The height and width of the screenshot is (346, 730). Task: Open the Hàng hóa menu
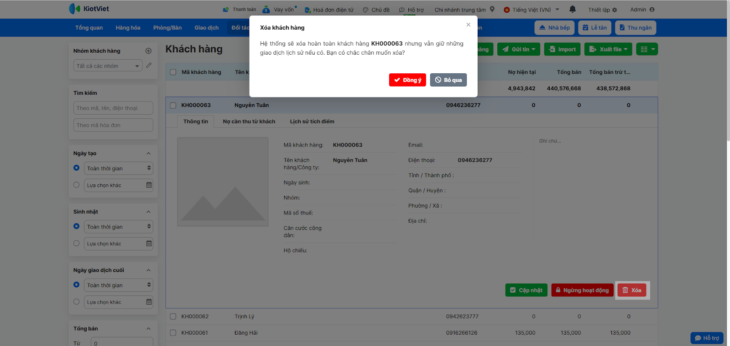tap(128, 28)
